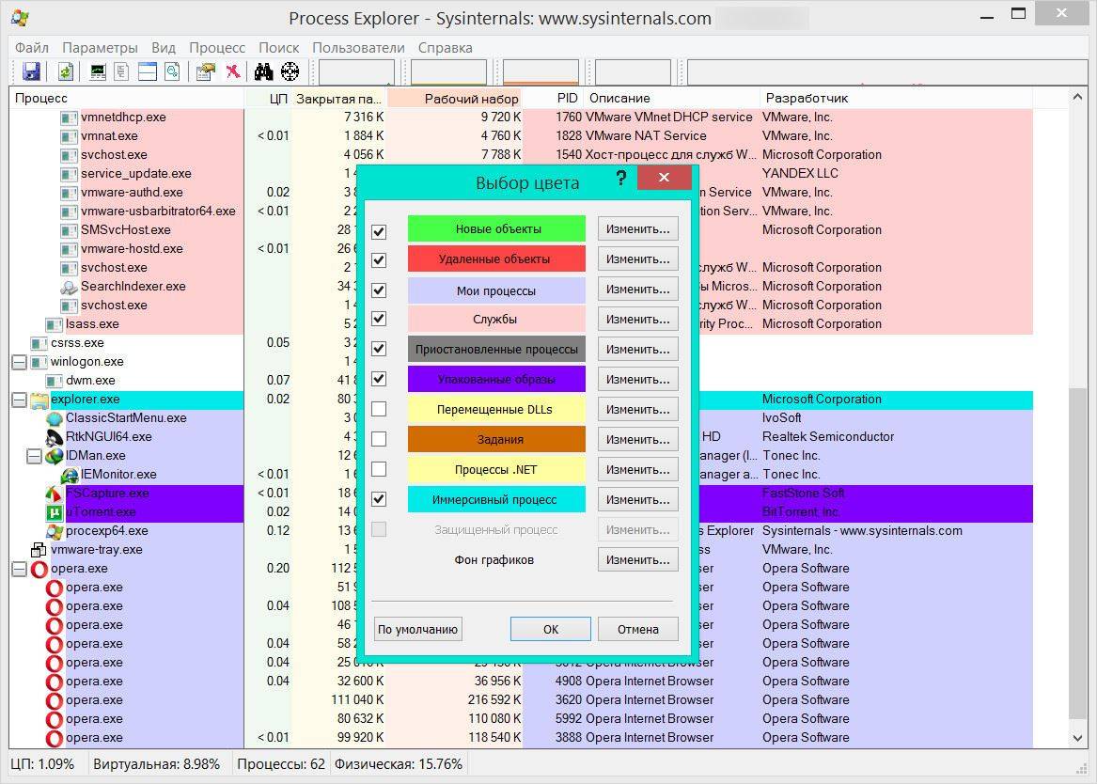Open System Information via the graph monitor icon
The height and width of the screenshot is (784, 1097).
[98, 71]
